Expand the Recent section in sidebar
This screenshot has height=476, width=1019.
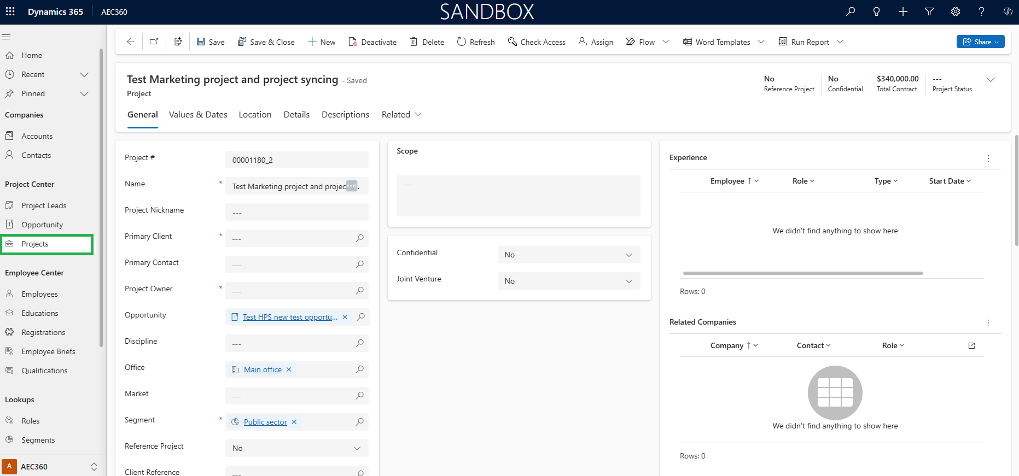click(84, 74)
